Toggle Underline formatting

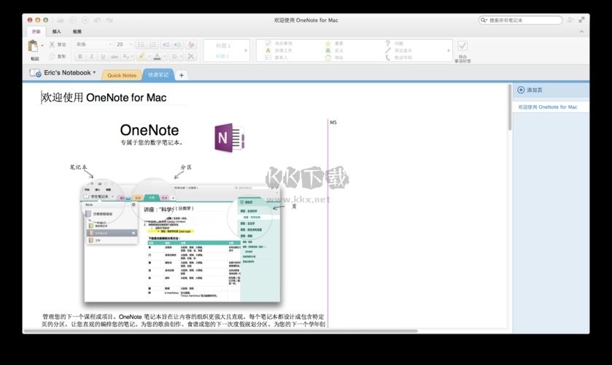tap(103, 57)
